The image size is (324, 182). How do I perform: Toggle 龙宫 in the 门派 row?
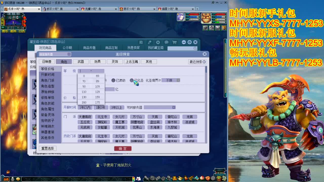point(190,117)
